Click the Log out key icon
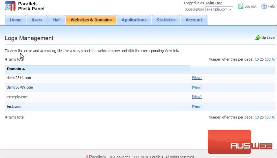Viewport: 277px width, 158px height. tap(241, 6)
